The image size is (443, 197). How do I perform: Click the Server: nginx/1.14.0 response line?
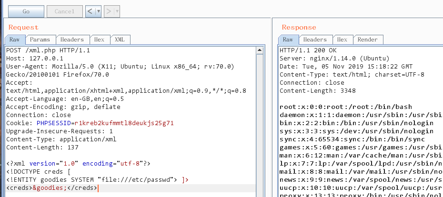[x=334, y=59]
